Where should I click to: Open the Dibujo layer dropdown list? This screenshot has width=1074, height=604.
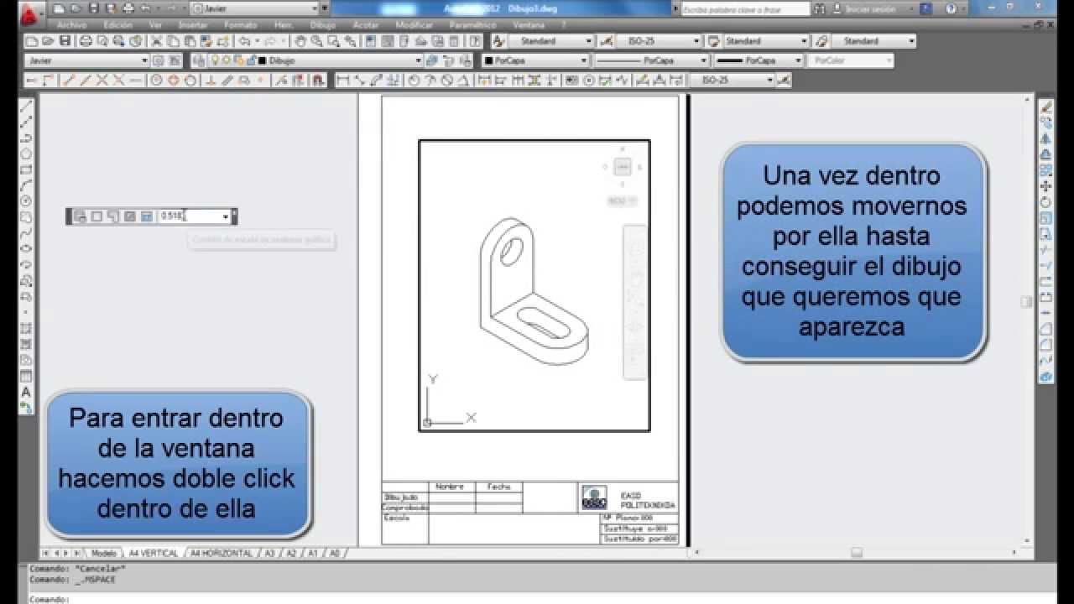[418, 60]
